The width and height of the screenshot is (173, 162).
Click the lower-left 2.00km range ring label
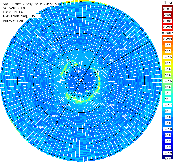pos(64,105)
